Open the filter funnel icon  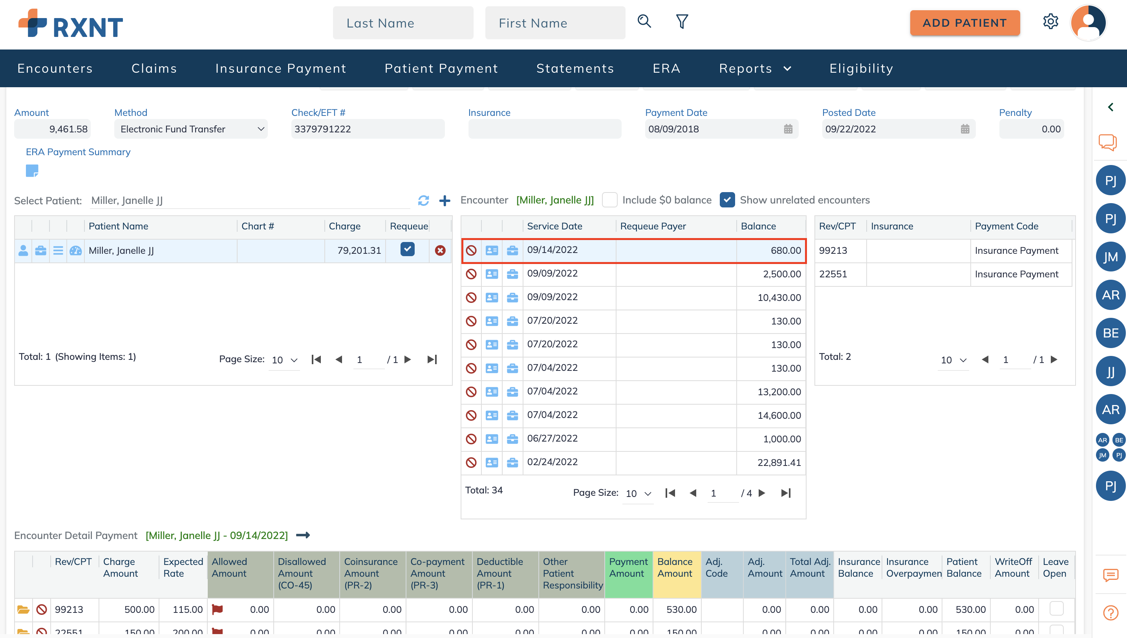click(682, 22)
